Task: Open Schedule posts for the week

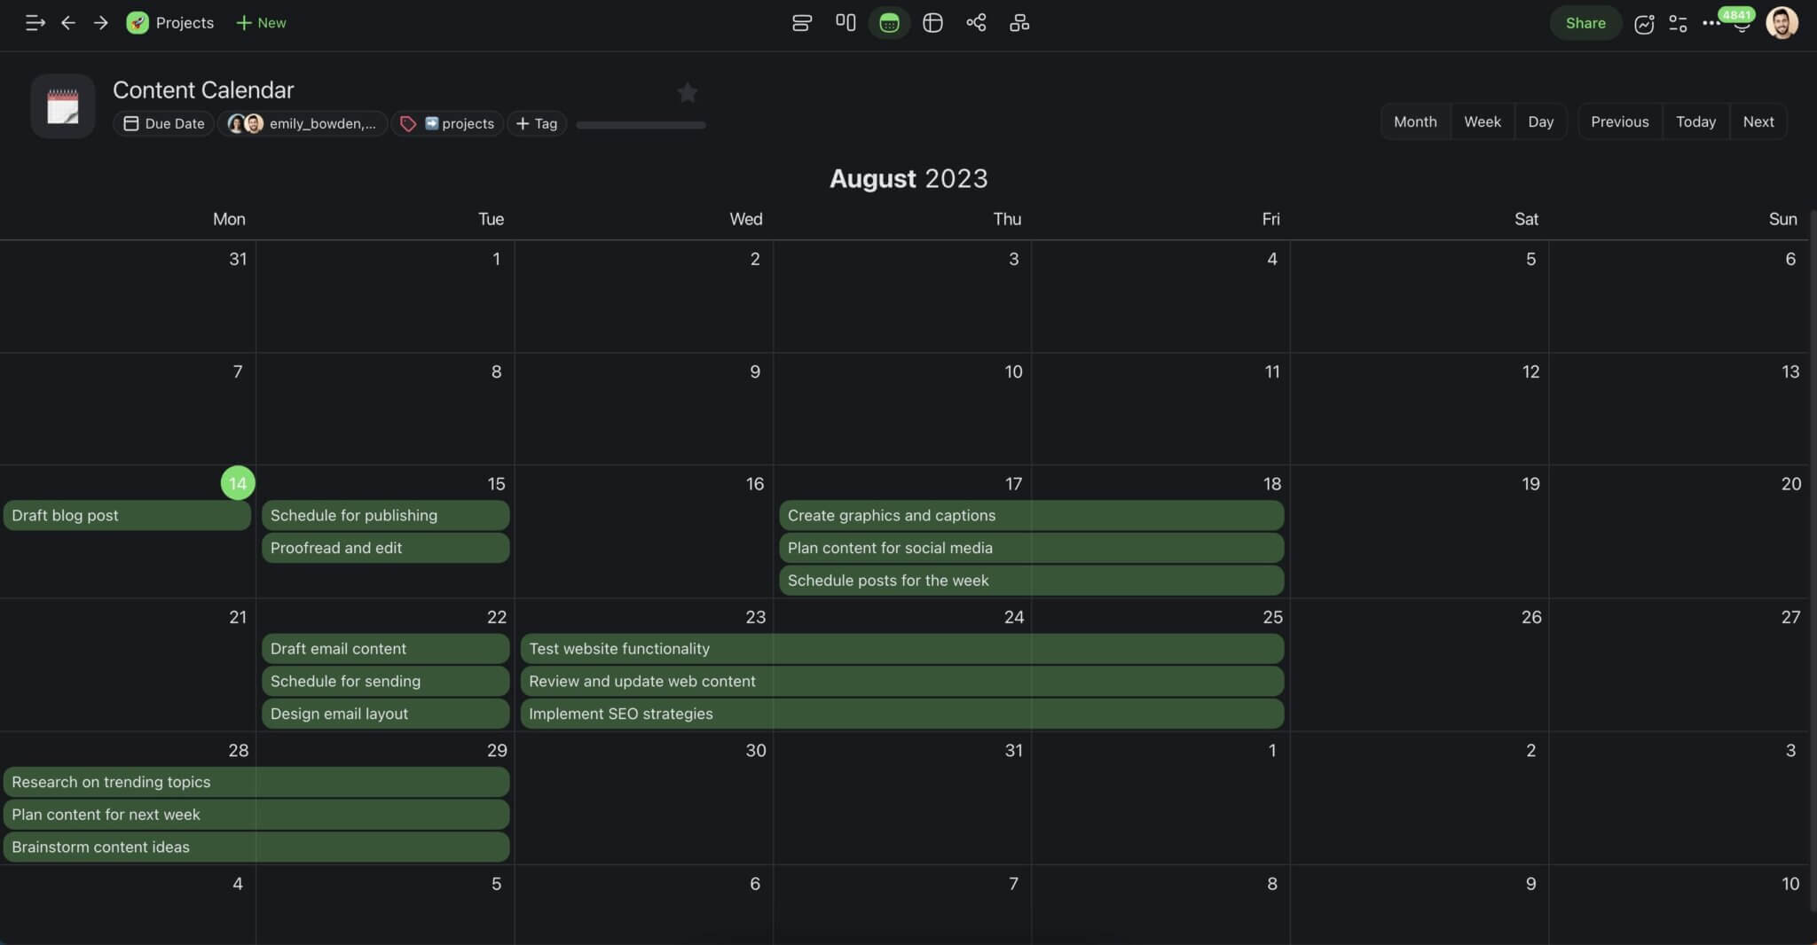Action: tap(1031, 581)
